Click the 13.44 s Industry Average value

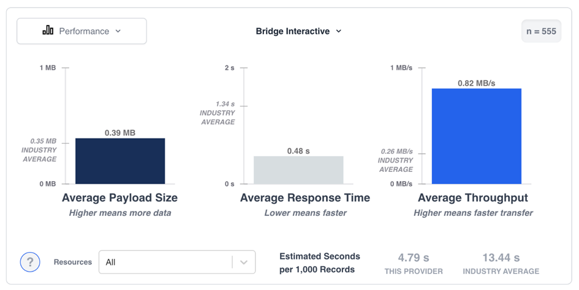[x=501, y=258]
